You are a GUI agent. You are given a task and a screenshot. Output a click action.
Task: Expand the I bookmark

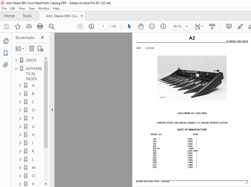20,143
